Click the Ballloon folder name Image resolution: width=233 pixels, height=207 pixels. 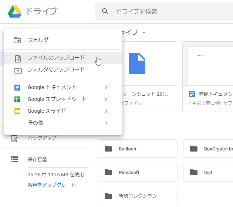127,149
